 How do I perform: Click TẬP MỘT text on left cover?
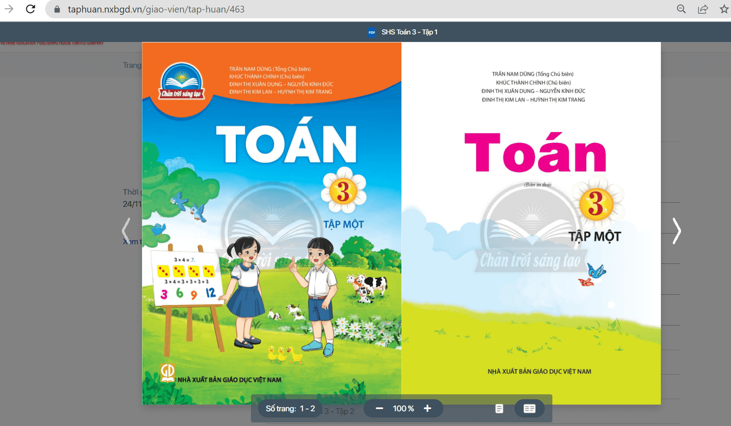[343, 224]
